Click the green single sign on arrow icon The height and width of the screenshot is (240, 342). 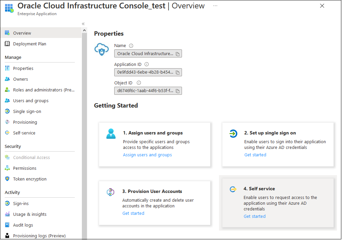[x=234, y=133]
